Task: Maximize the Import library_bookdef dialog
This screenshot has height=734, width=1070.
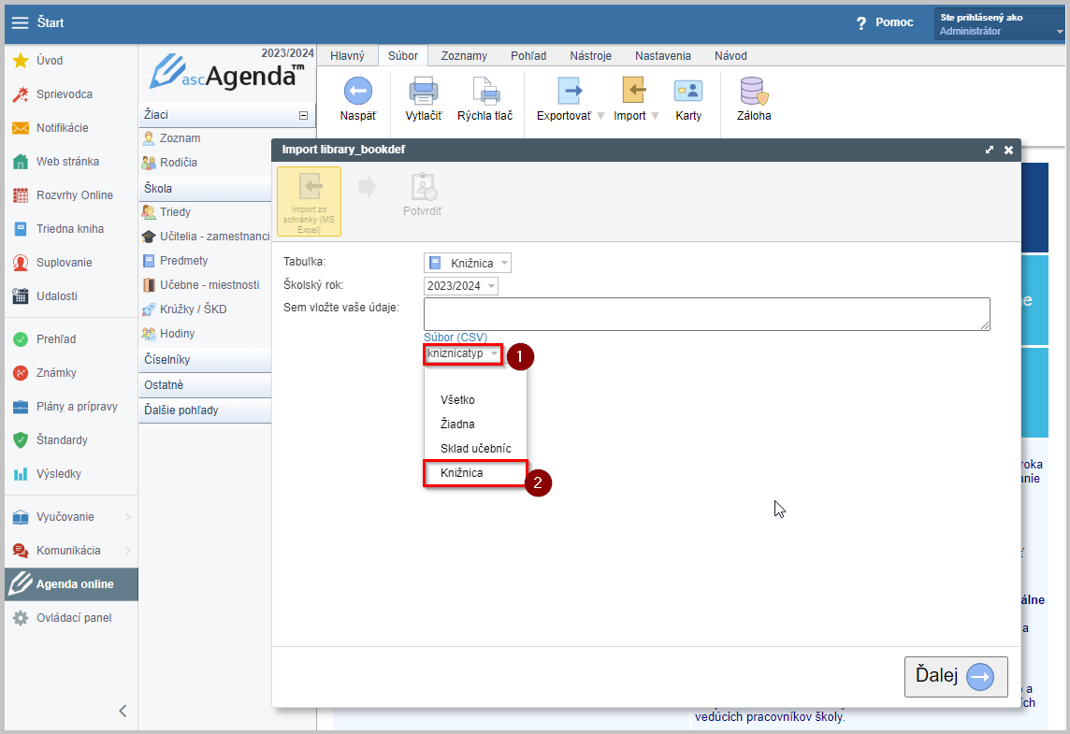Action: coord(990,150)
